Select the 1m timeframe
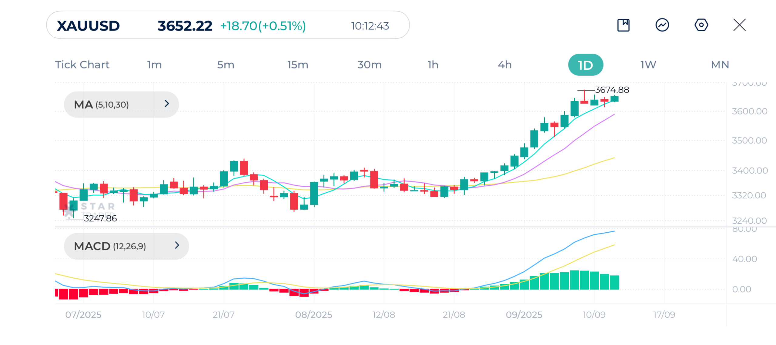The width and height of the screenshot is (776, 345). (155, 65)
